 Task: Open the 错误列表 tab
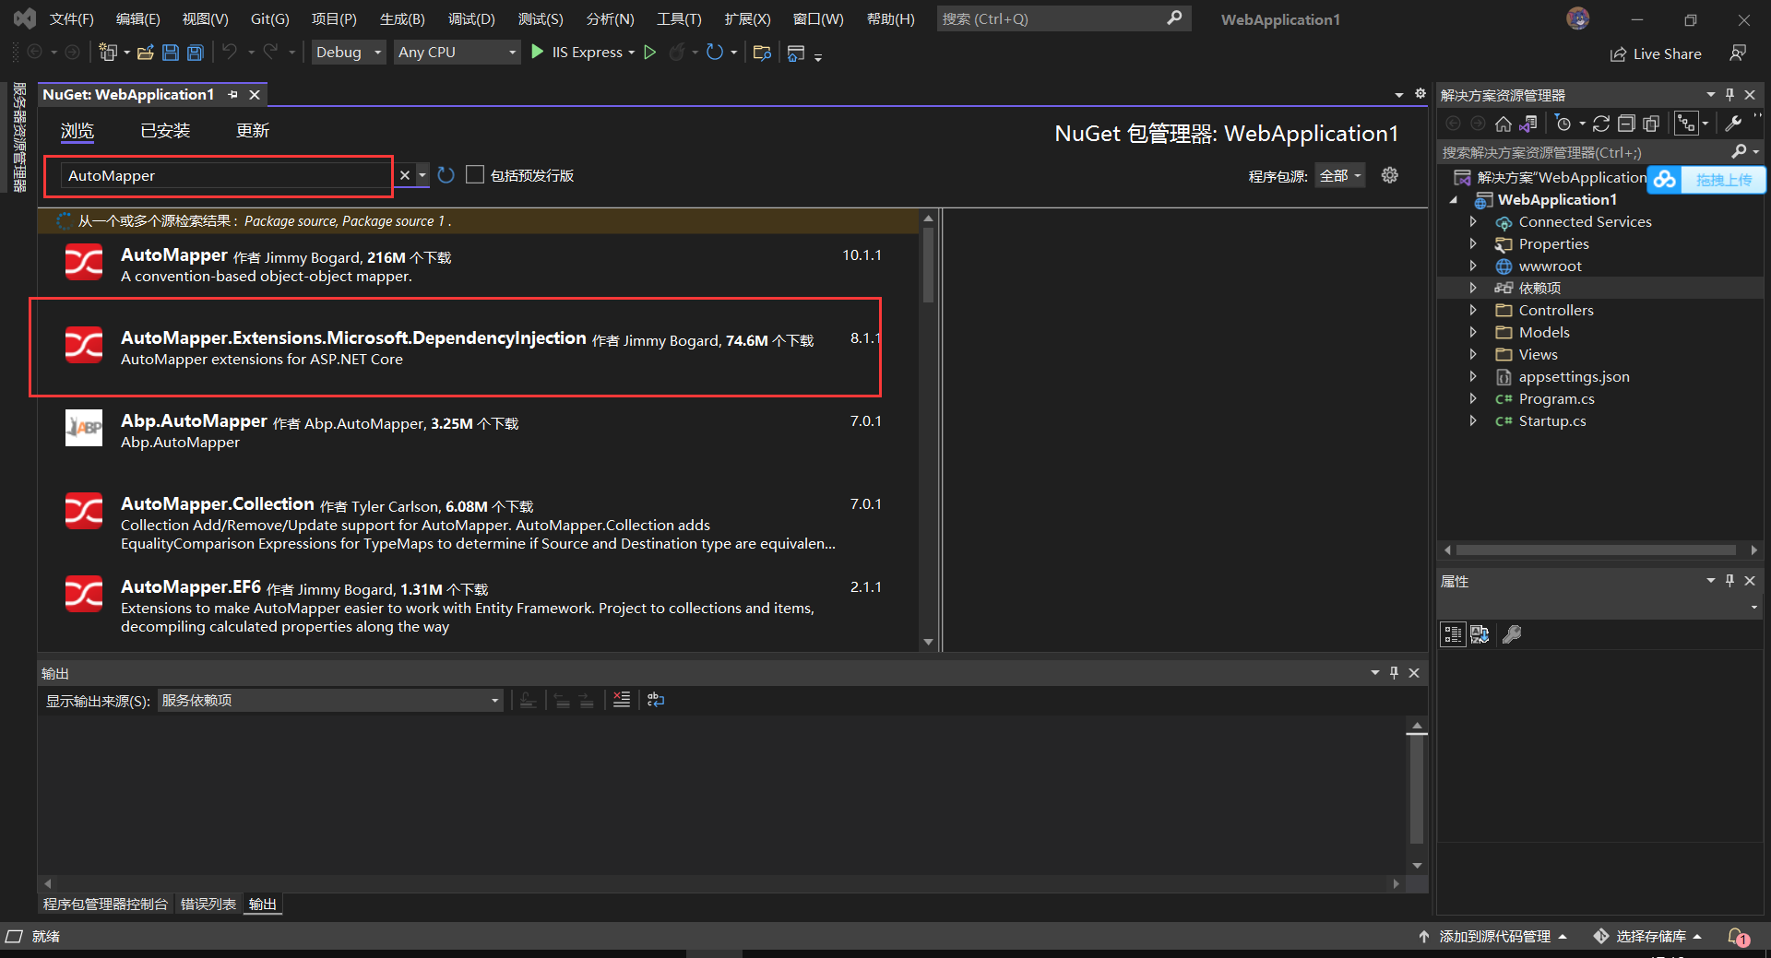point(208,905)
